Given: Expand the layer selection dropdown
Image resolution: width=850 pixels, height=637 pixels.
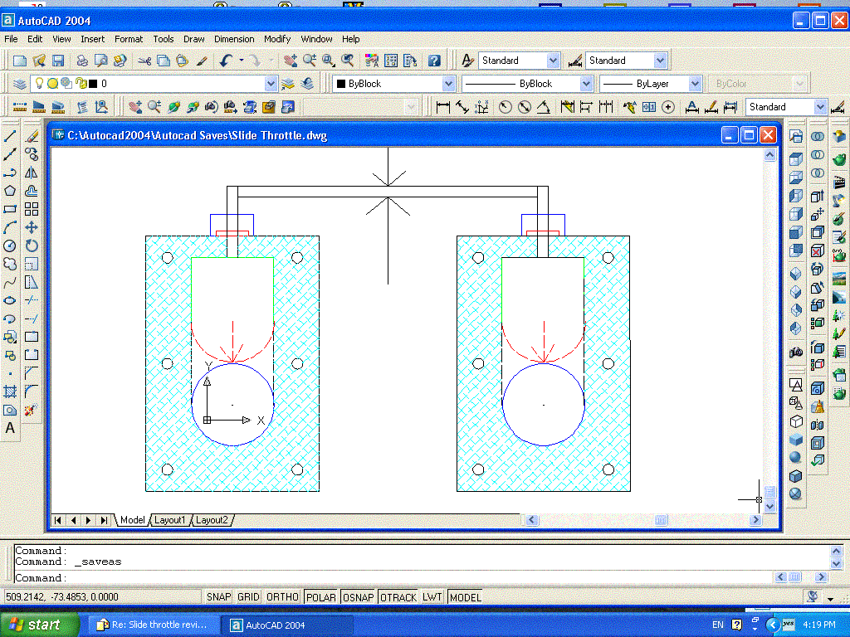Looking at the screenshot, I should [271, 84].
